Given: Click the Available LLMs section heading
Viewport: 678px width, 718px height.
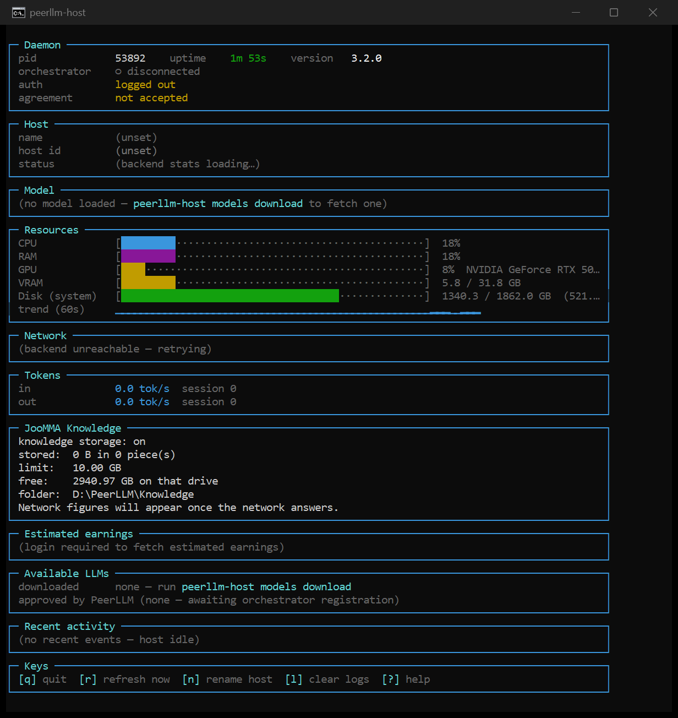Looking at the screenshot, I should coord(67,574).
